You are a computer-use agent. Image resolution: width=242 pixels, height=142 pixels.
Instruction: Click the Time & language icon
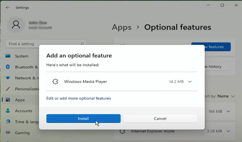(x=8, y=122)
